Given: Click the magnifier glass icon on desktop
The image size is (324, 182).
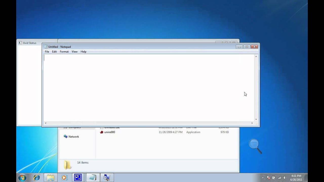Looking at the screenshot, I should pyautogui.click(x=255, y=146).
